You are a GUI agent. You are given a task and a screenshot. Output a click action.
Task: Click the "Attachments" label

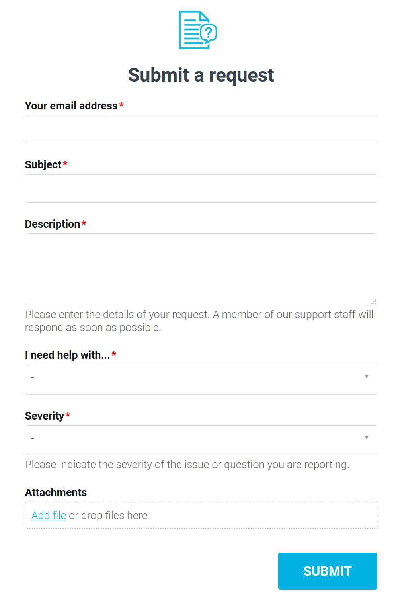[x=56, y=493]
